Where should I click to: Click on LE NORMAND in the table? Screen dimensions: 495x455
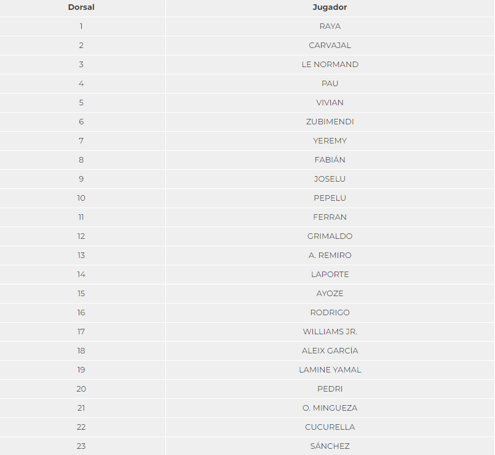coord(330,65)
